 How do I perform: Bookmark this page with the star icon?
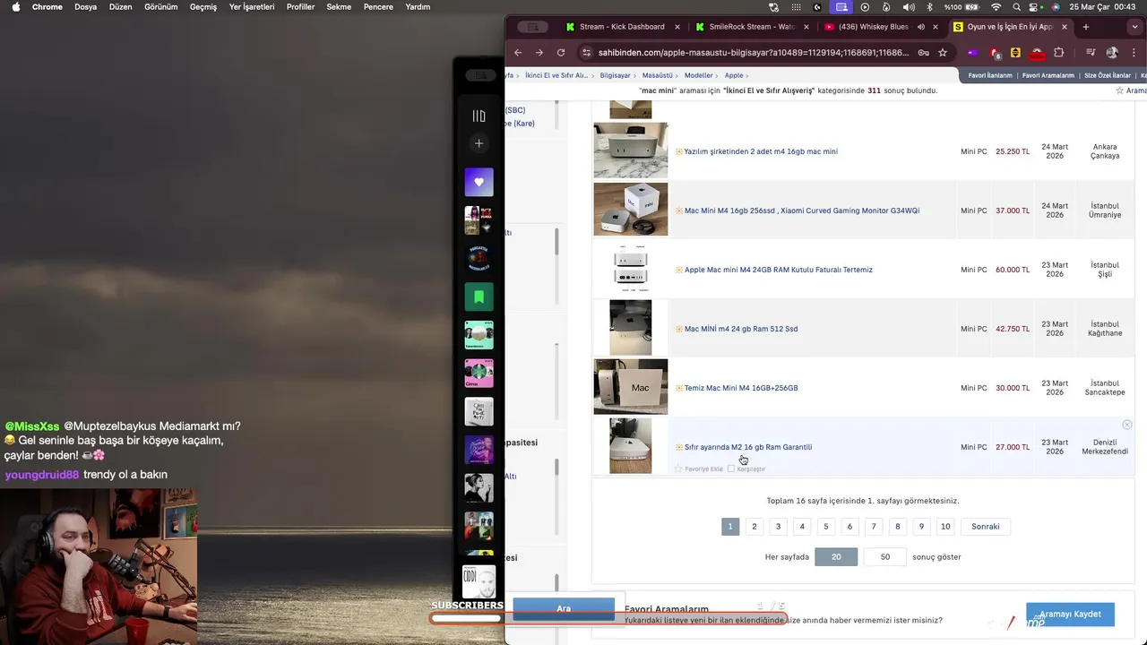(943, 52)
